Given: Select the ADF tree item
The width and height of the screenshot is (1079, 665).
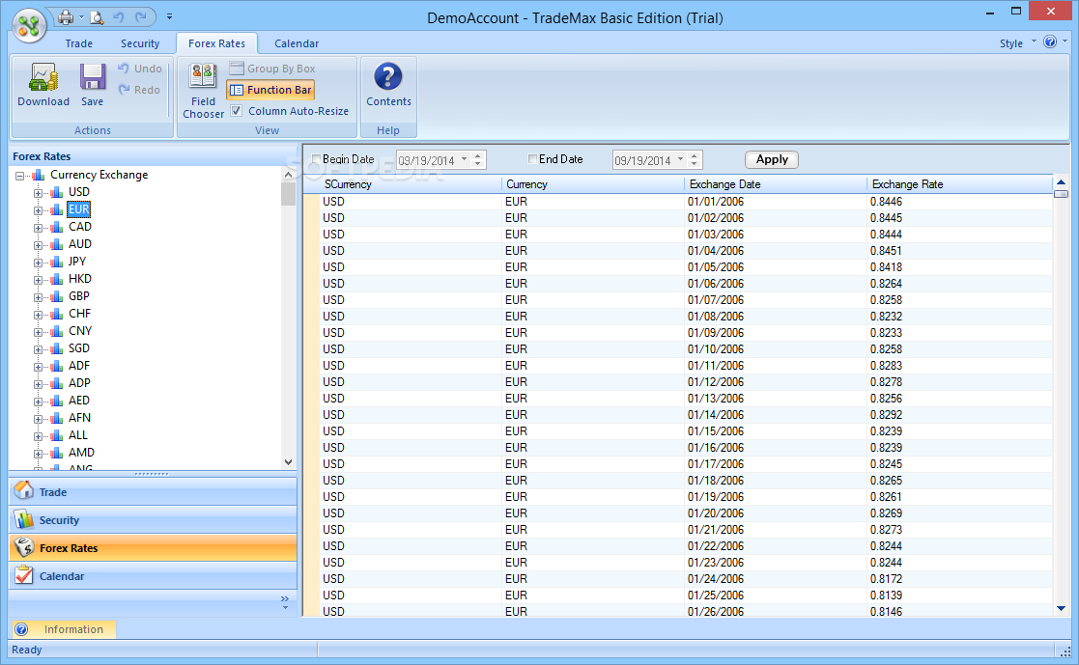Looking at the screenshot, I should point(78,365).
